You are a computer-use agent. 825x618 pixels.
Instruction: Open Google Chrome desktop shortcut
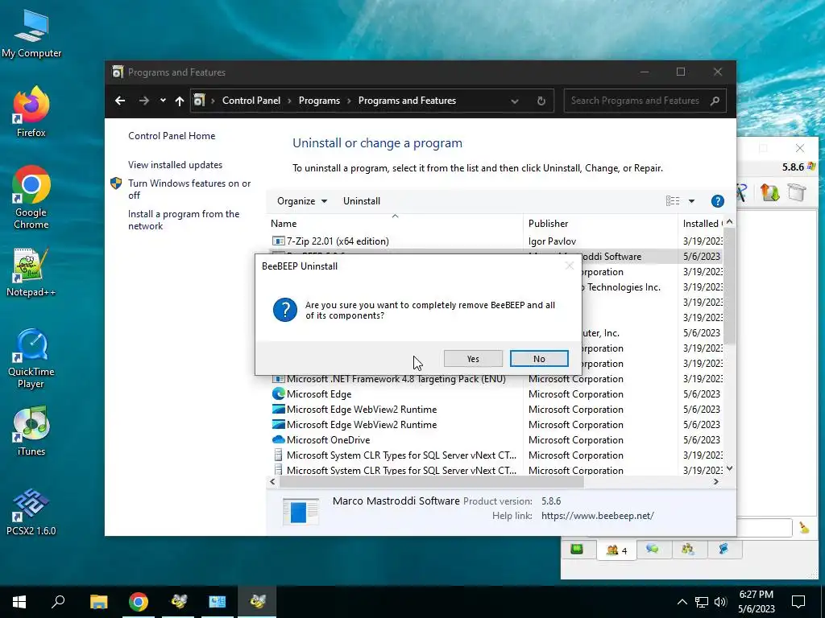[31, 197]
